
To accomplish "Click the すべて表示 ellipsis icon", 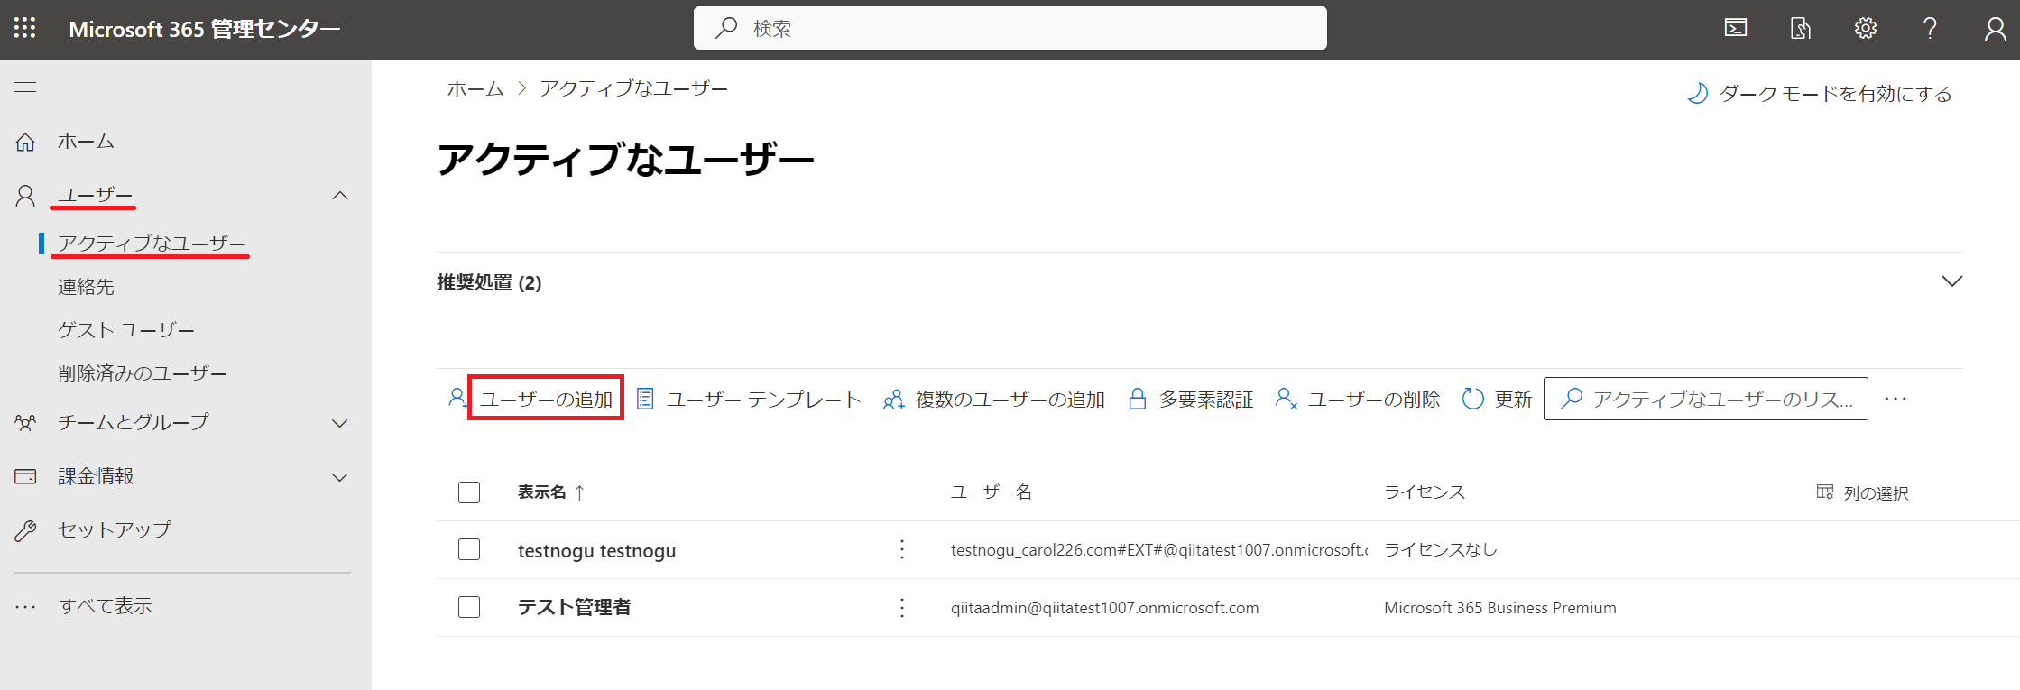I will [25, 606].
